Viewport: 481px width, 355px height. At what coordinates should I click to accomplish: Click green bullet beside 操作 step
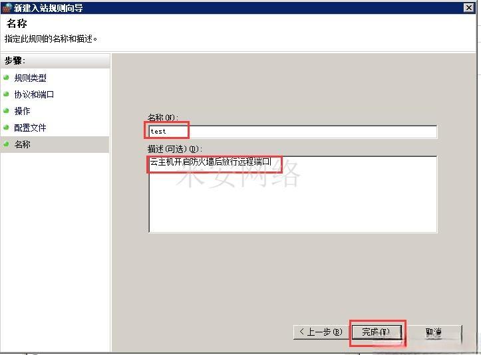pyautogui.click(x=6, y=110)
